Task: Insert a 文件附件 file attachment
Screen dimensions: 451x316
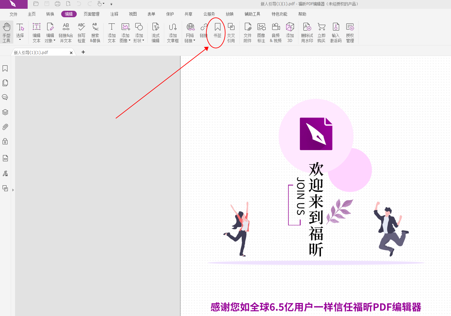Action: coord(247,32)
